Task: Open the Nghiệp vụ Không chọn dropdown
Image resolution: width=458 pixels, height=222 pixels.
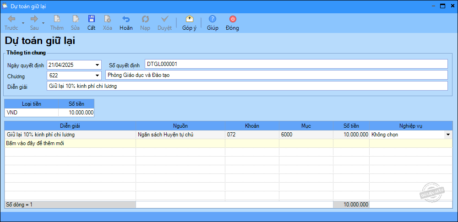Action: click(x=448, y=135)
